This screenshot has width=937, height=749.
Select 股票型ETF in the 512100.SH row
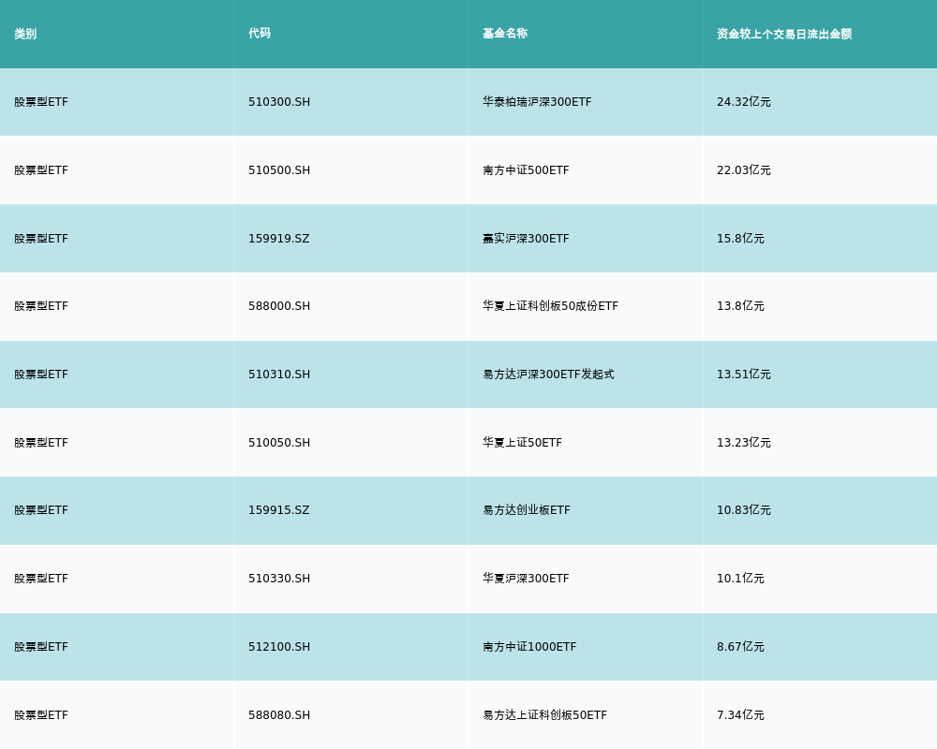pos(41,647)
